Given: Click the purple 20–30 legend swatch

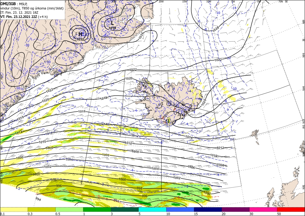Looking at the screenshot, I should click(235, 209).
